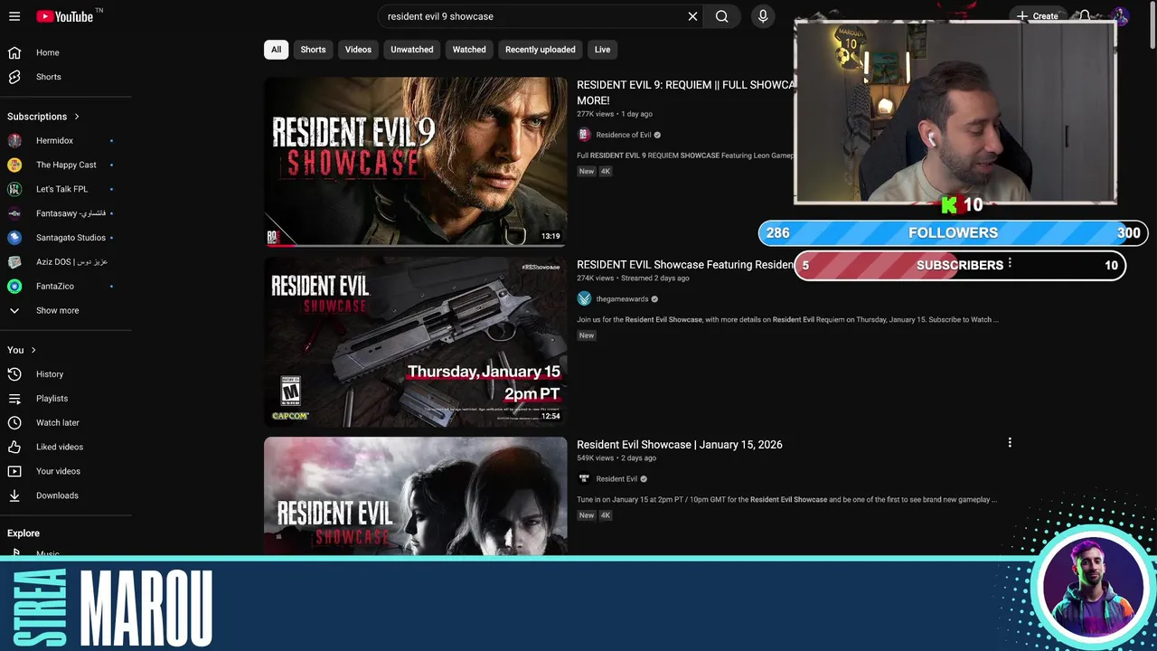The height and width of the screenshot is (651, 1157).
Task: Open the January 15, 2026 video three-dot menu
Action: pos(1010,443)
